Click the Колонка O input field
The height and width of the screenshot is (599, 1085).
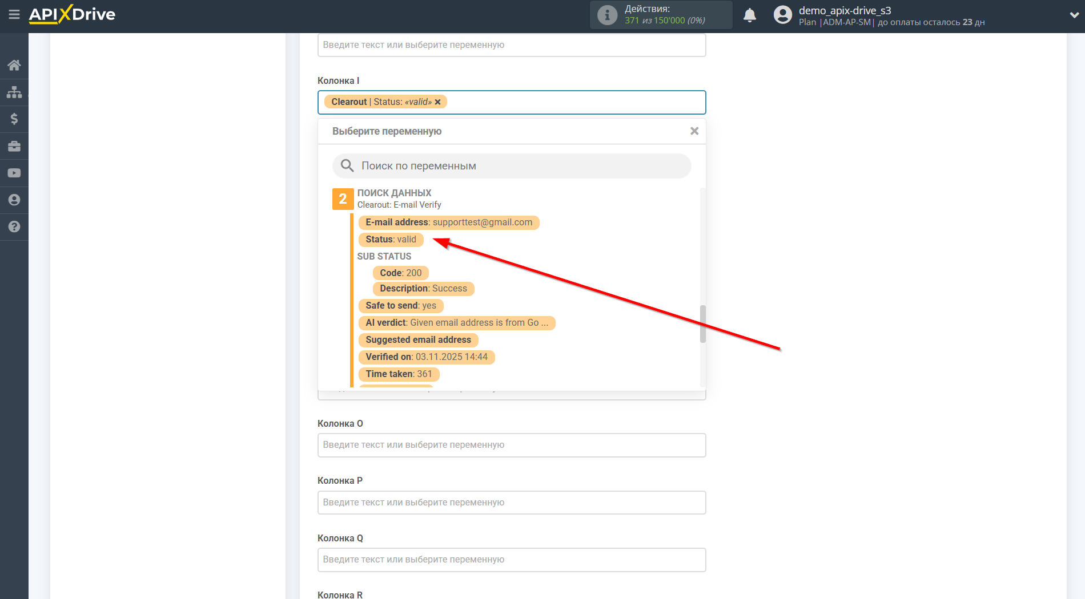511,445
